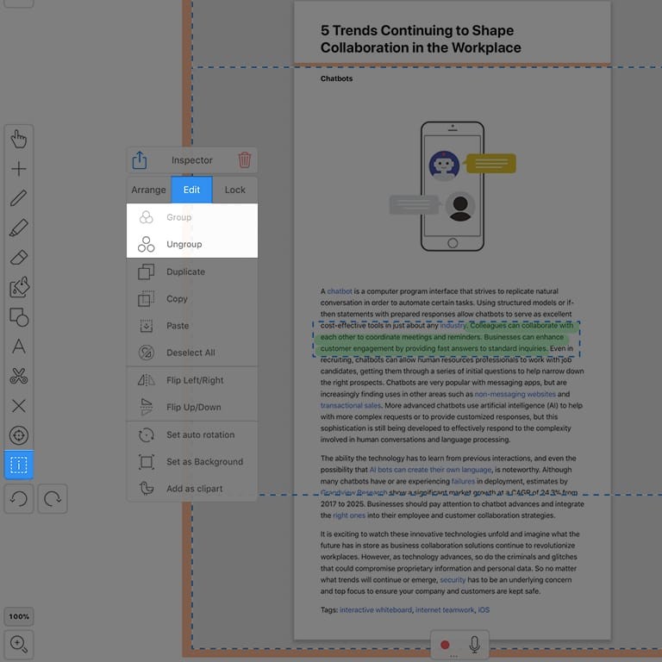Viewport: 662px width, 662px height.
Task: Click the X delete tool in toolbar
Action: 19,406
